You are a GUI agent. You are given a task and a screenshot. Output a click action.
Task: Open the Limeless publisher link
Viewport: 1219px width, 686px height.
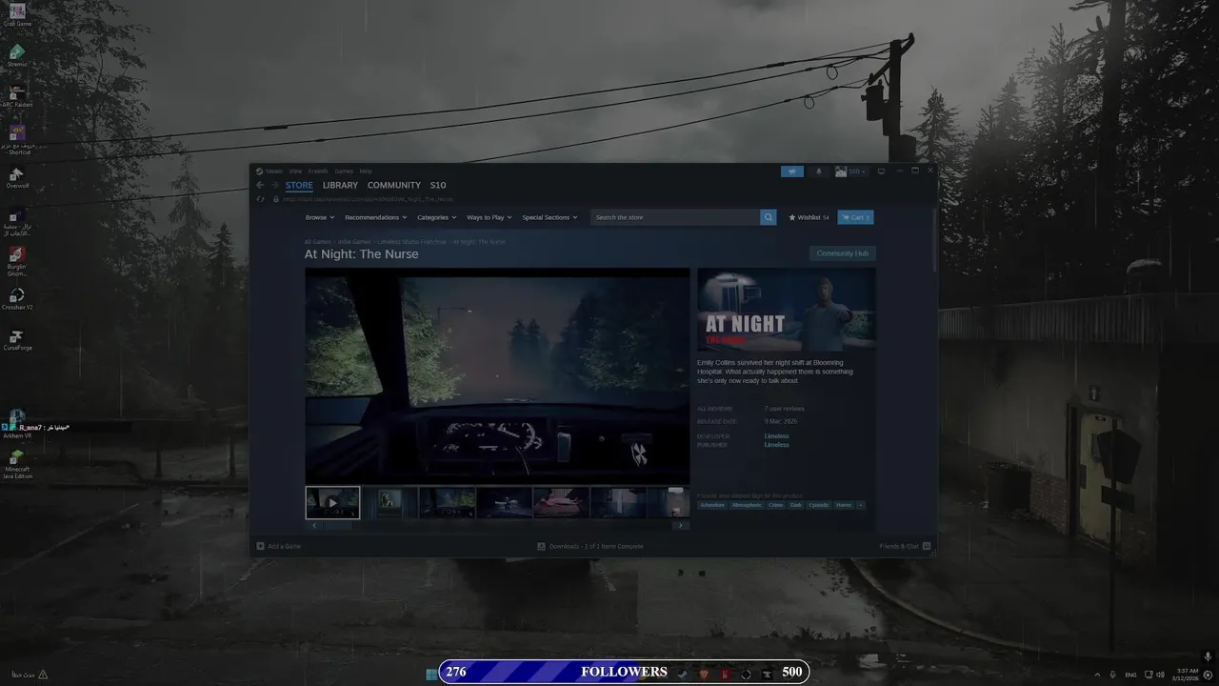776,445
